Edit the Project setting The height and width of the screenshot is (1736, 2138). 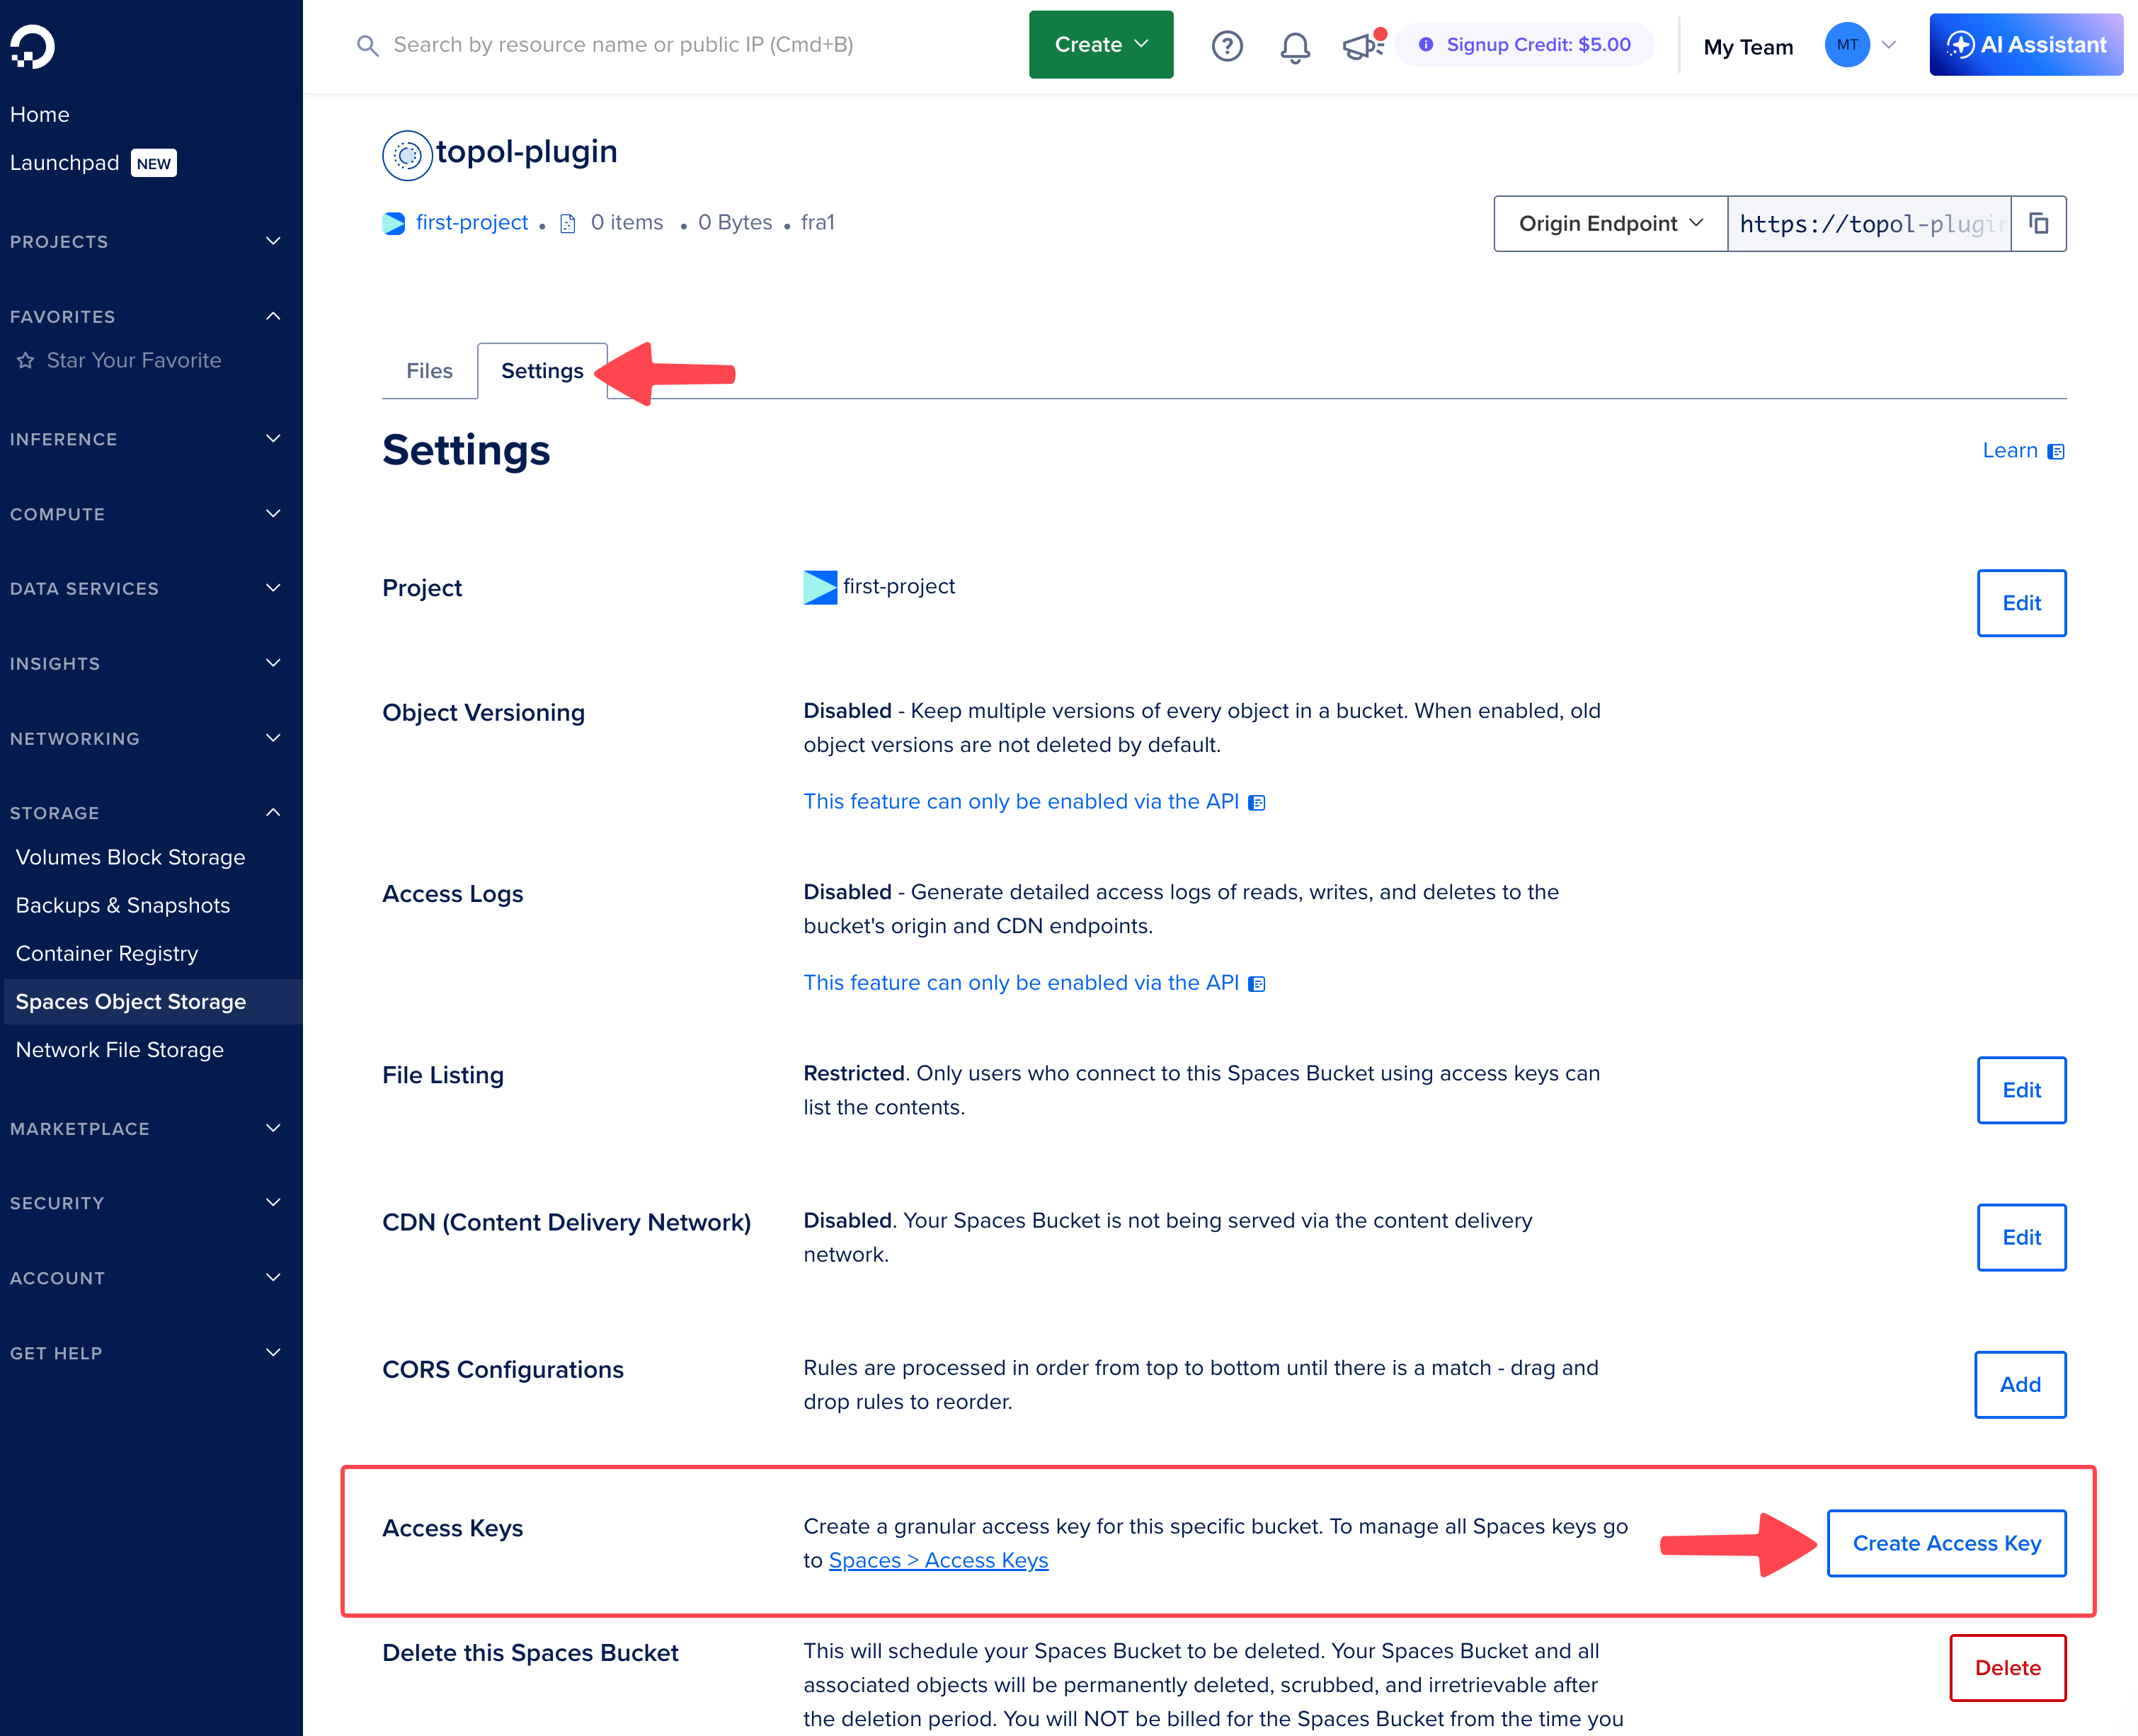2021,603
